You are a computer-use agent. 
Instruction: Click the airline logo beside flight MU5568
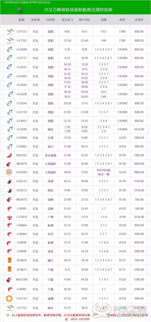(9, 280)
